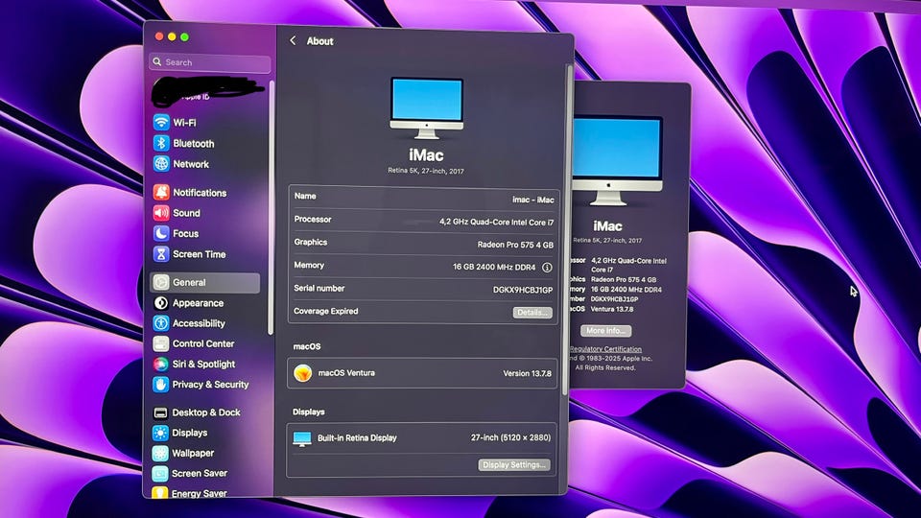Click Memory value '16 GB 2400 MHz DDR4'
The image size is (921, 518).
494,267
